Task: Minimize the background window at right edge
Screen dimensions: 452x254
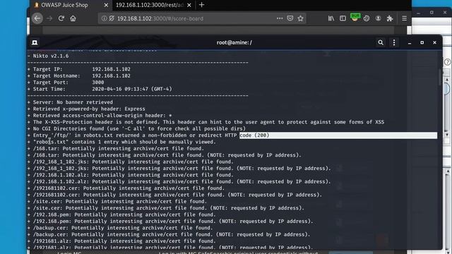Action: 419,13
